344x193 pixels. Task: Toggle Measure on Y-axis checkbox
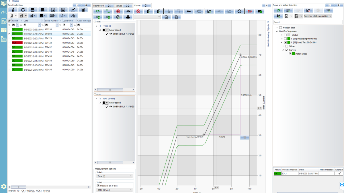tap(98, 186)
